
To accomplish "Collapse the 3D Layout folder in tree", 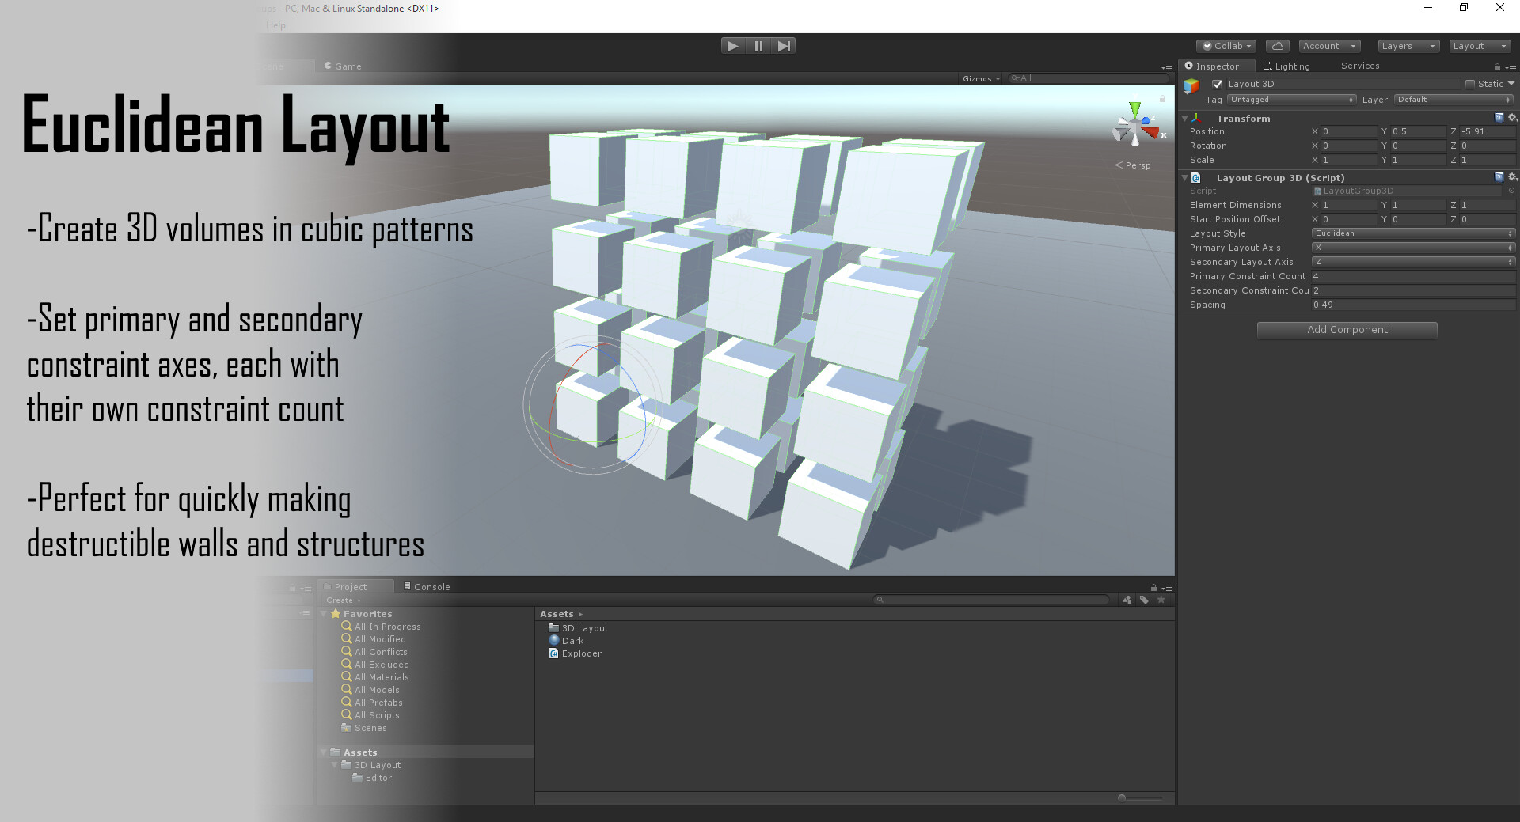I will click(x=335, y=765).
